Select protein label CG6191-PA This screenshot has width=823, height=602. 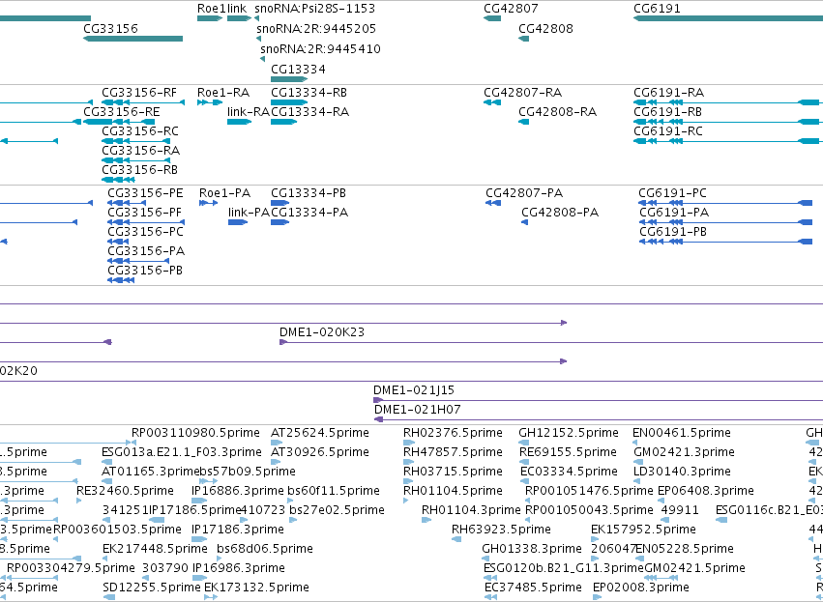tap(674, 213)
